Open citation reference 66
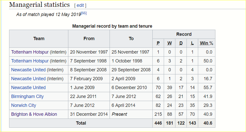 [84, 13]
